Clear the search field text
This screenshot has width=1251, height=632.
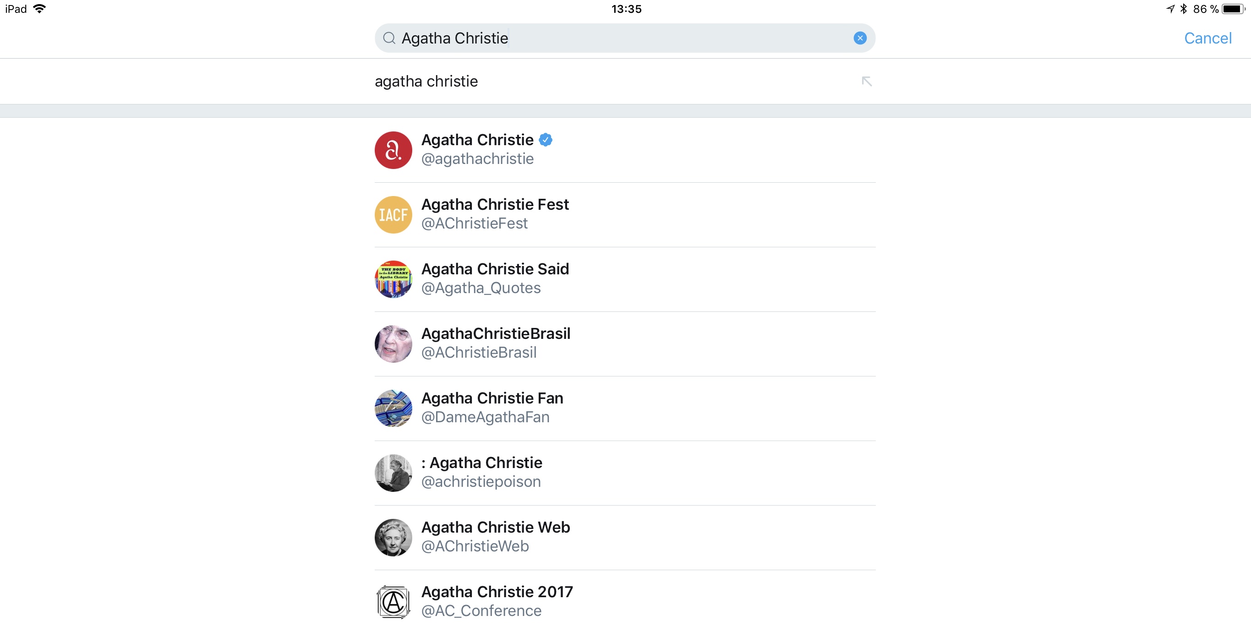860,38
